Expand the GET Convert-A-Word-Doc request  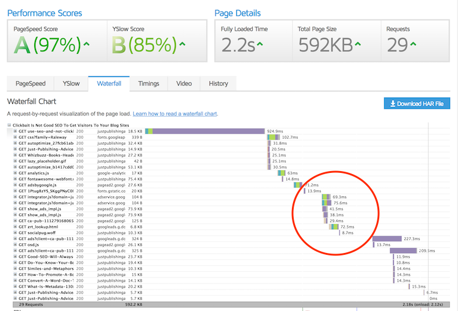click(15, 280)
